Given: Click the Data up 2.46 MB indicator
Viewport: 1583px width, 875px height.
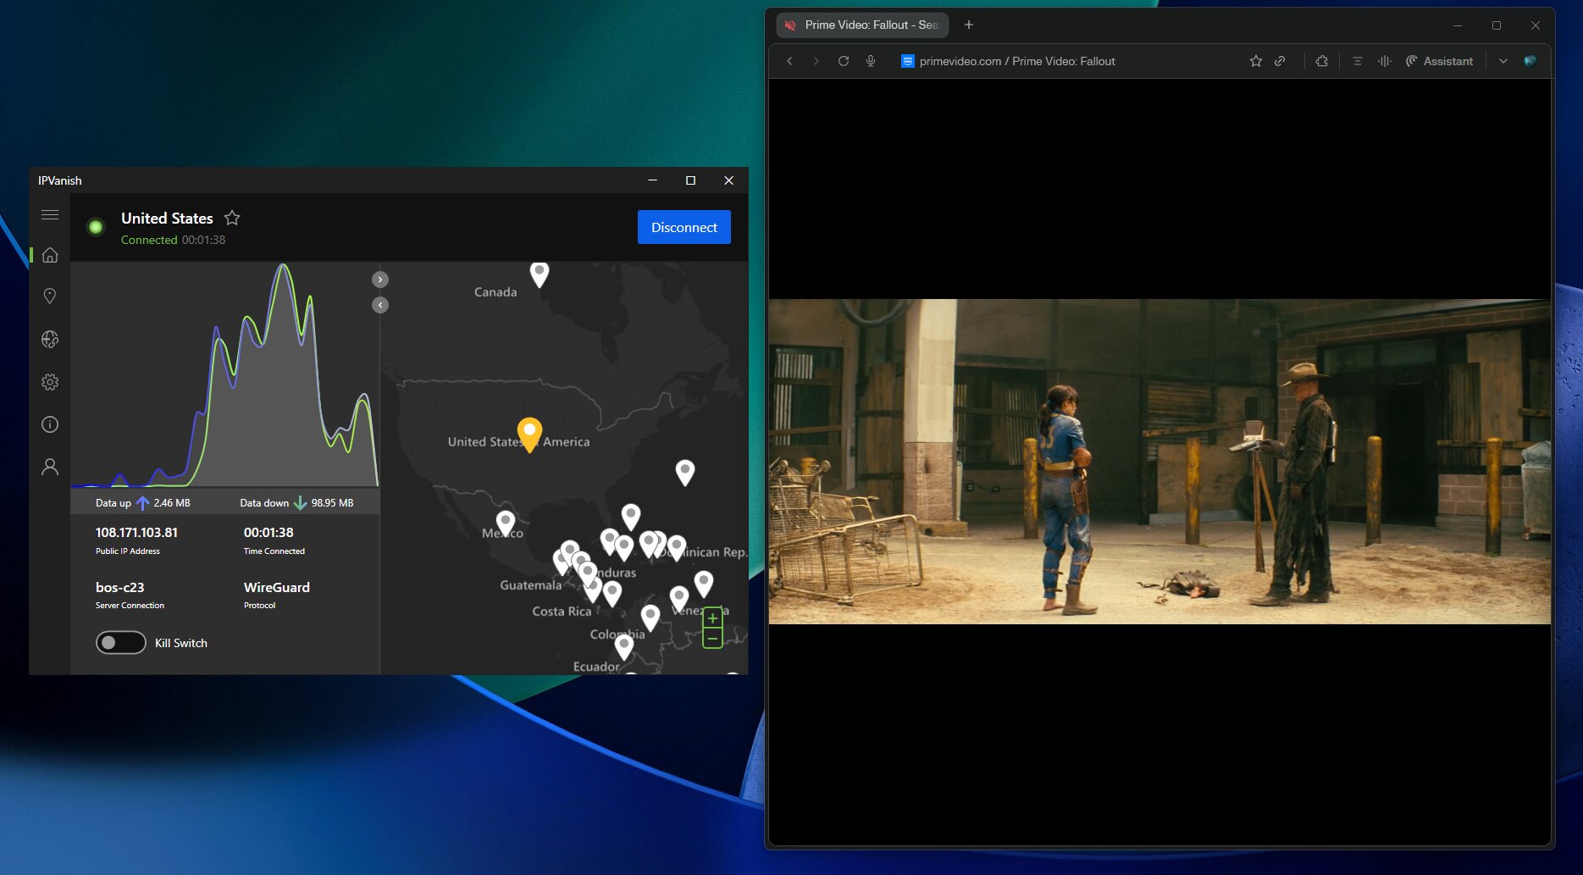Looking at the screenshot, I should point(143,503).
